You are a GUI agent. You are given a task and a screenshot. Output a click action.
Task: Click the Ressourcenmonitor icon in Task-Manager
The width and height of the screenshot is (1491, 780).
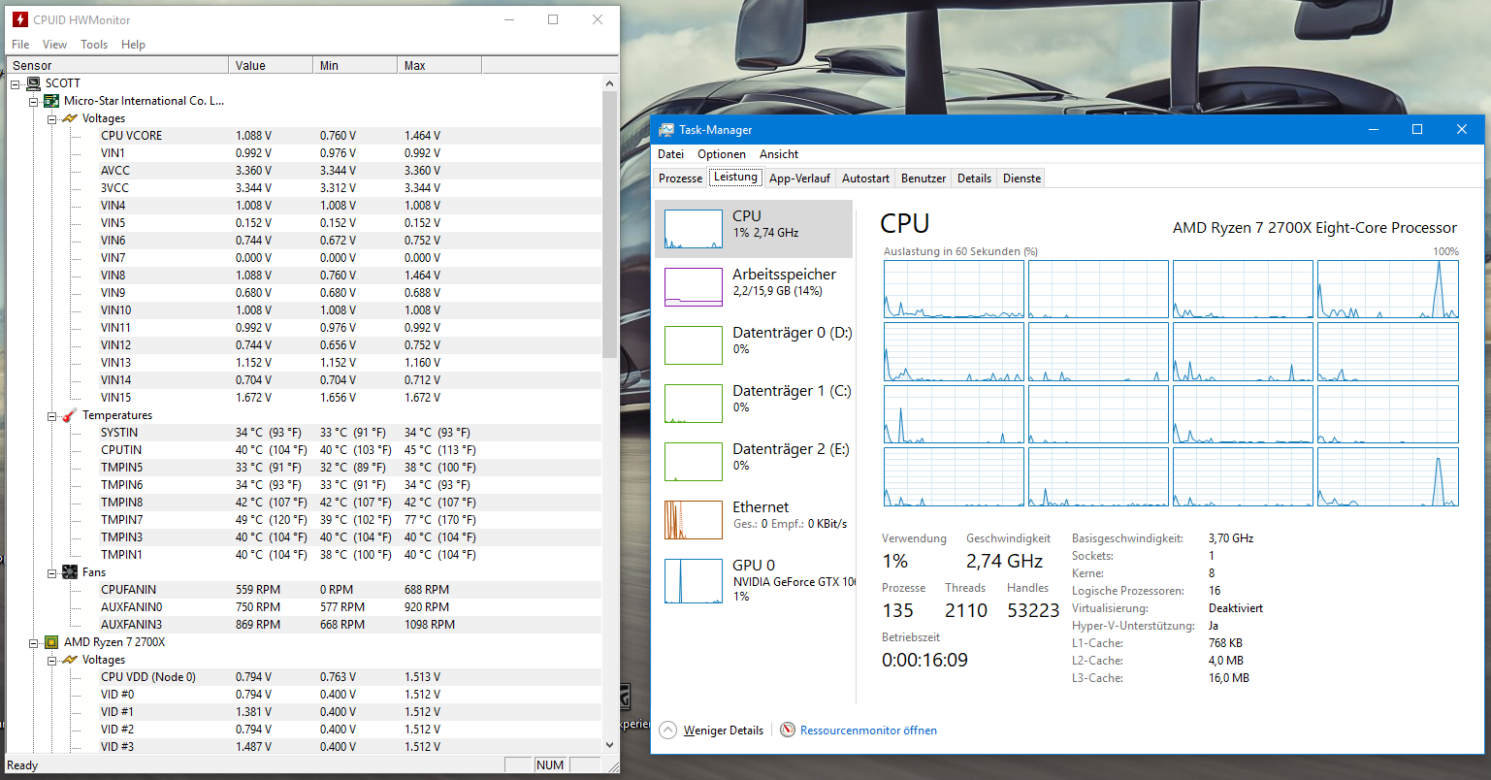(788, 731)
